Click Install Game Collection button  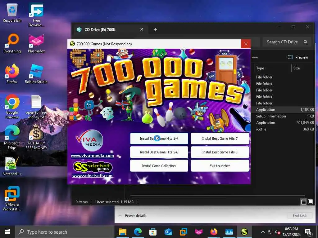click(x=159, y=166)
